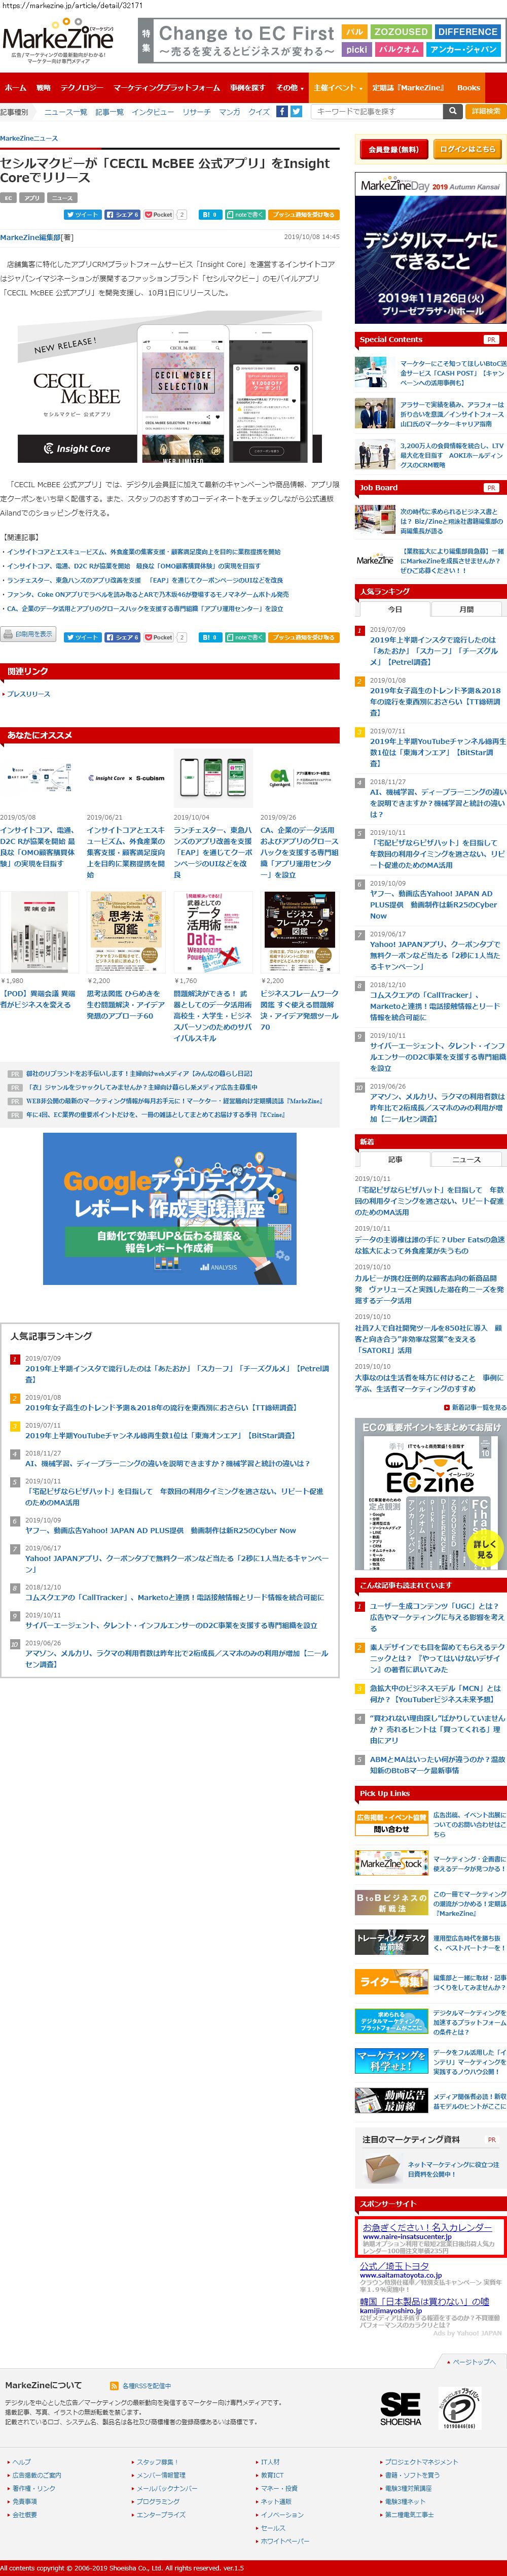Viewport: 507px width, 2576px height.
Task: Click MarkeZine編集部[著] author link
Action: [37, 237]
